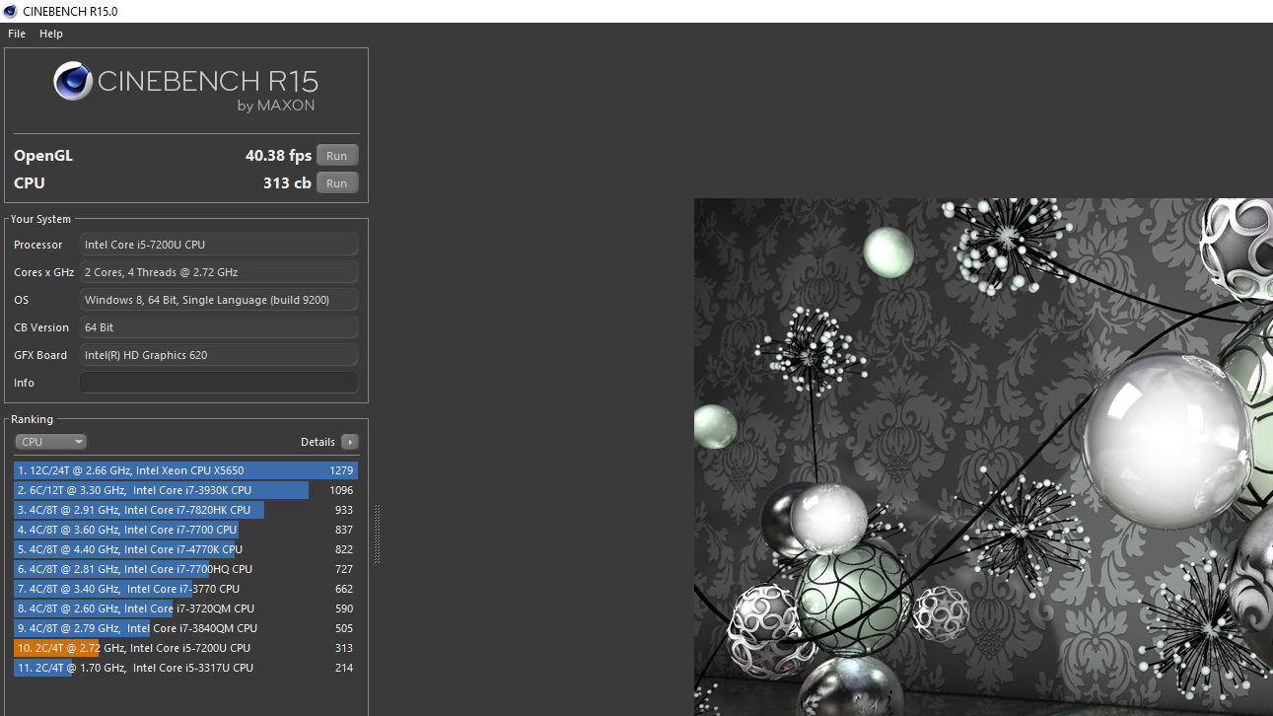This screenshot has height=716, width=1273.
Task: Run the CPU benchmark
Action: [336, 183]
